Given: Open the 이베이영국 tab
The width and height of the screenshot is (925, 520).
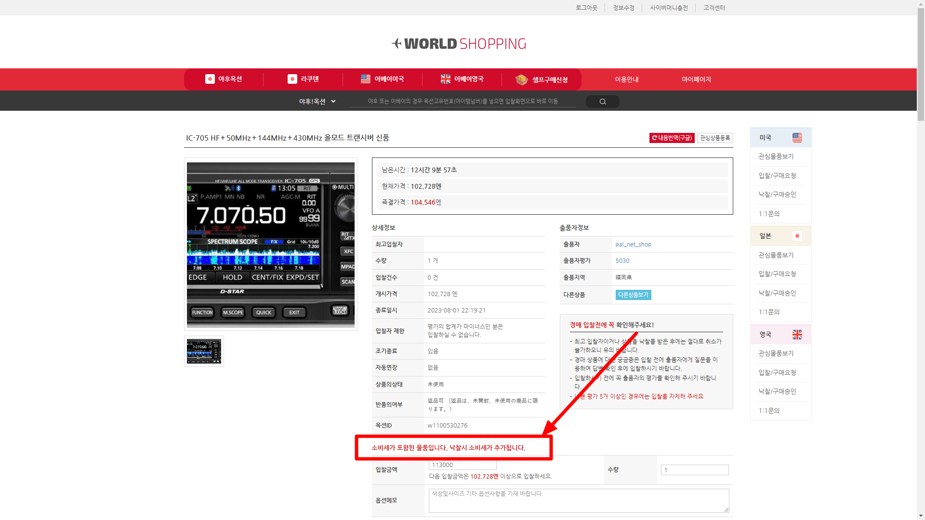Looking at the screenshot, I should pyautogui.click(x=462, y=79).
